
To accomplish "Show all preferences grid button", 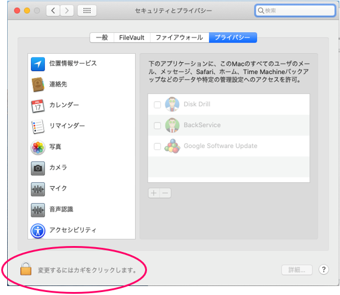I will (87, 10).
